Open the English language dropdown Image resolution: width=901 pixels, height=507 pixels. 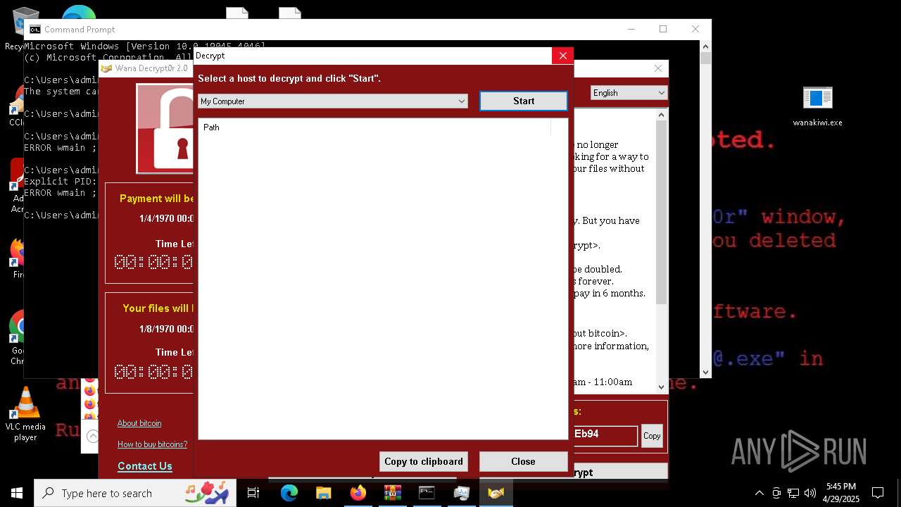[629, 92]
